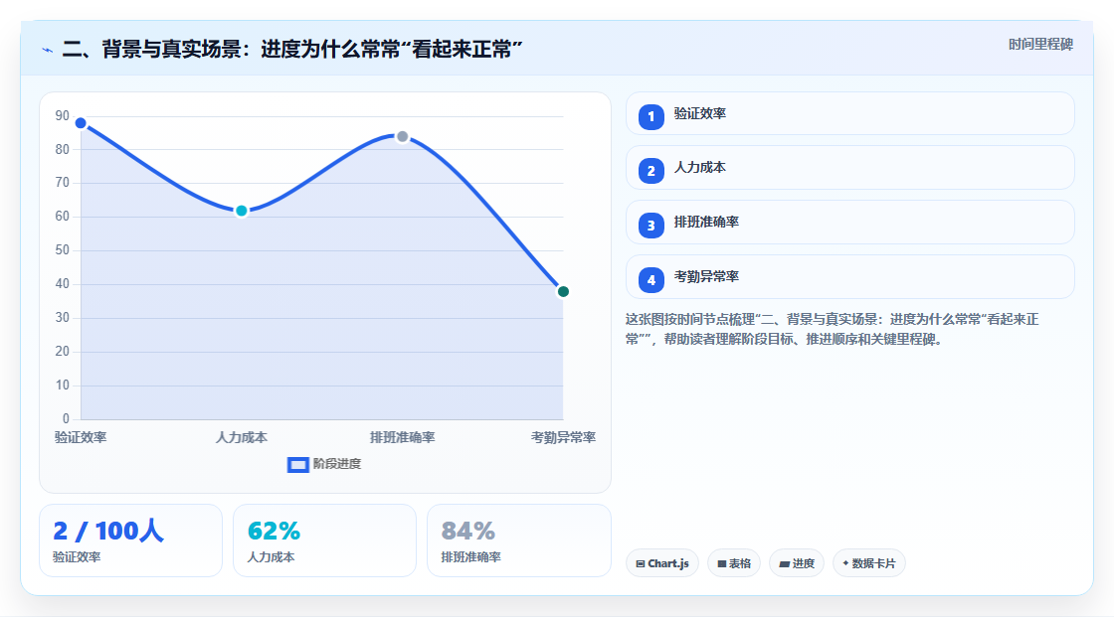
Task: Click the 62% stat value
Action: 274,531
